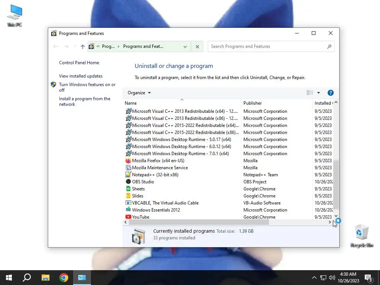The width and height of the screenshot is (380, 285).
Task: Click the scroll up arrow of program list
Action: pyautogui.click(x=336, y=102)
